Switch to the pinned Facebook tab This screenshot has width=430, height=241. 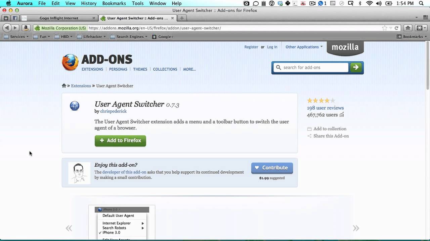pos(15,18)
